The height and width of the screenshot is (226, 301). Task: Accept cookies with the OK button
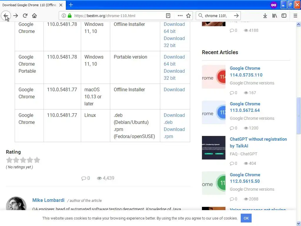click(x=246, y=218)
